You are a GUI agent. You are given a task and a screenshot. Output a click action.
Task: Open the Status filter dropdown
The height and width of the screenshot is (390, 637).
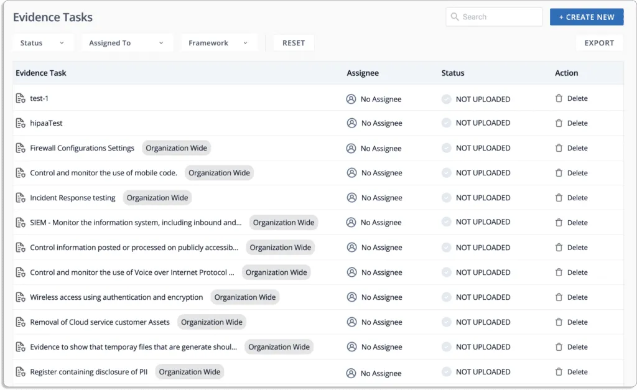point(43,43)
